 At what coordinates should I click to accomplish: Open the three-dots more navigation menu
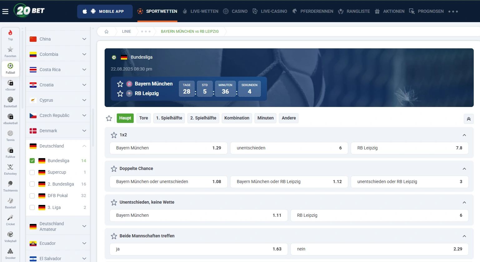(x=453, y=12)
